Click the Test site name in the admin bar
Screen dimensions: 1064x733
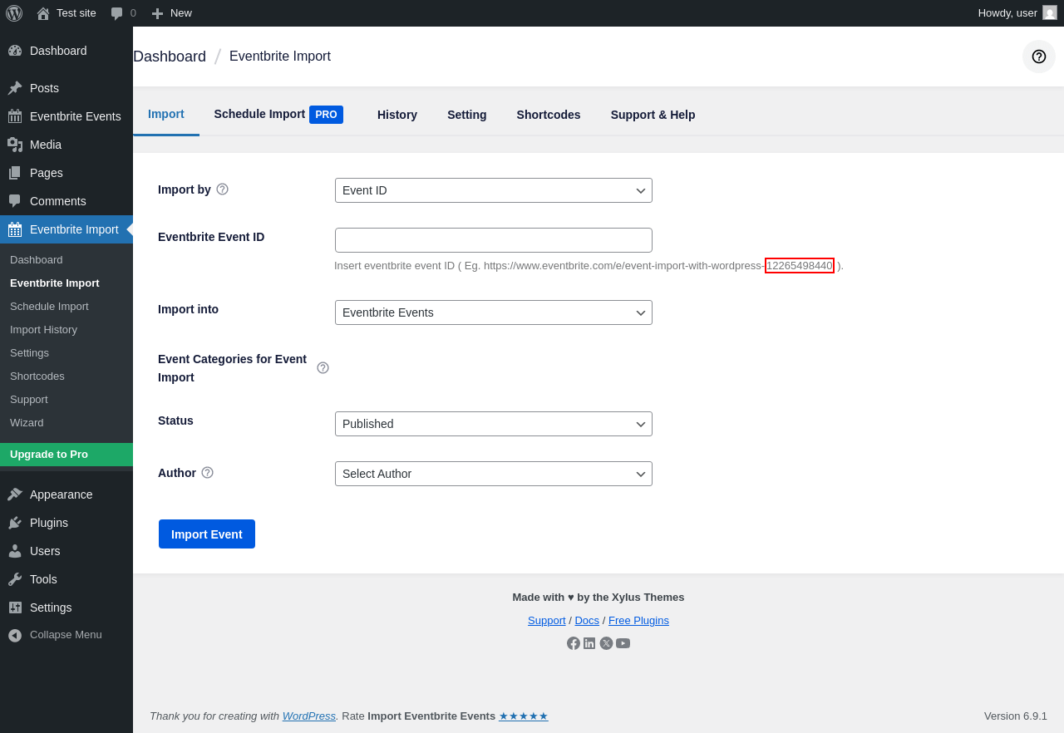coord(76,12)
